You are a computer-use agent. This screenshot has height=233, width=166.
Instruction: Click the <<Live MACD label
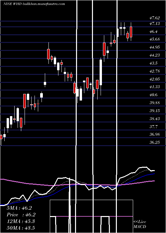(x=140, y=224)
